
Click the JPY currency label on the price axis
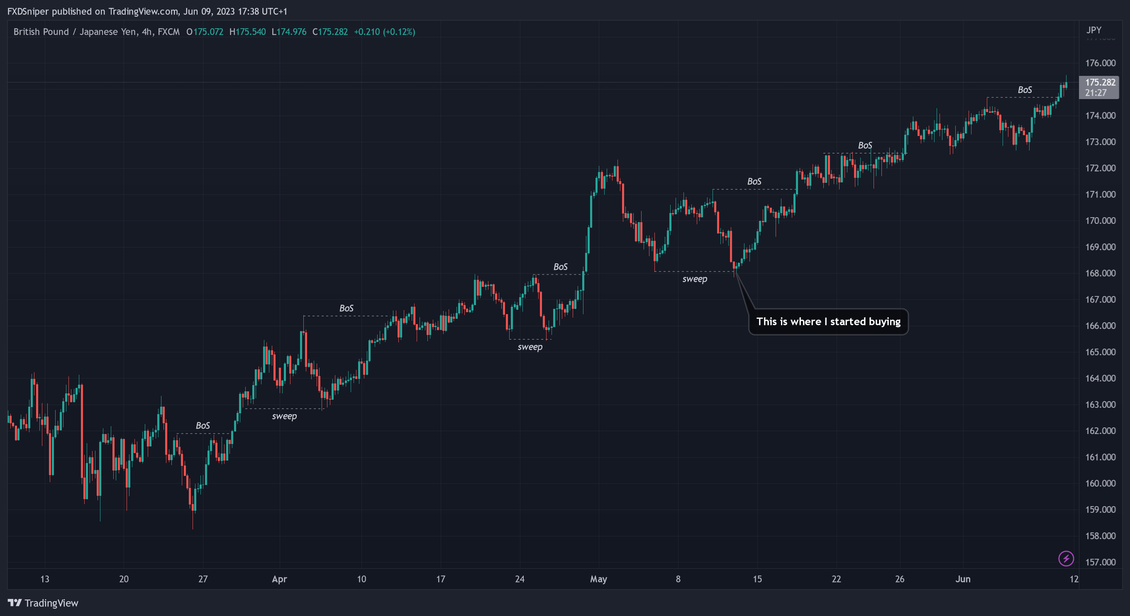pyautogui.click(x=1093, y=30)
